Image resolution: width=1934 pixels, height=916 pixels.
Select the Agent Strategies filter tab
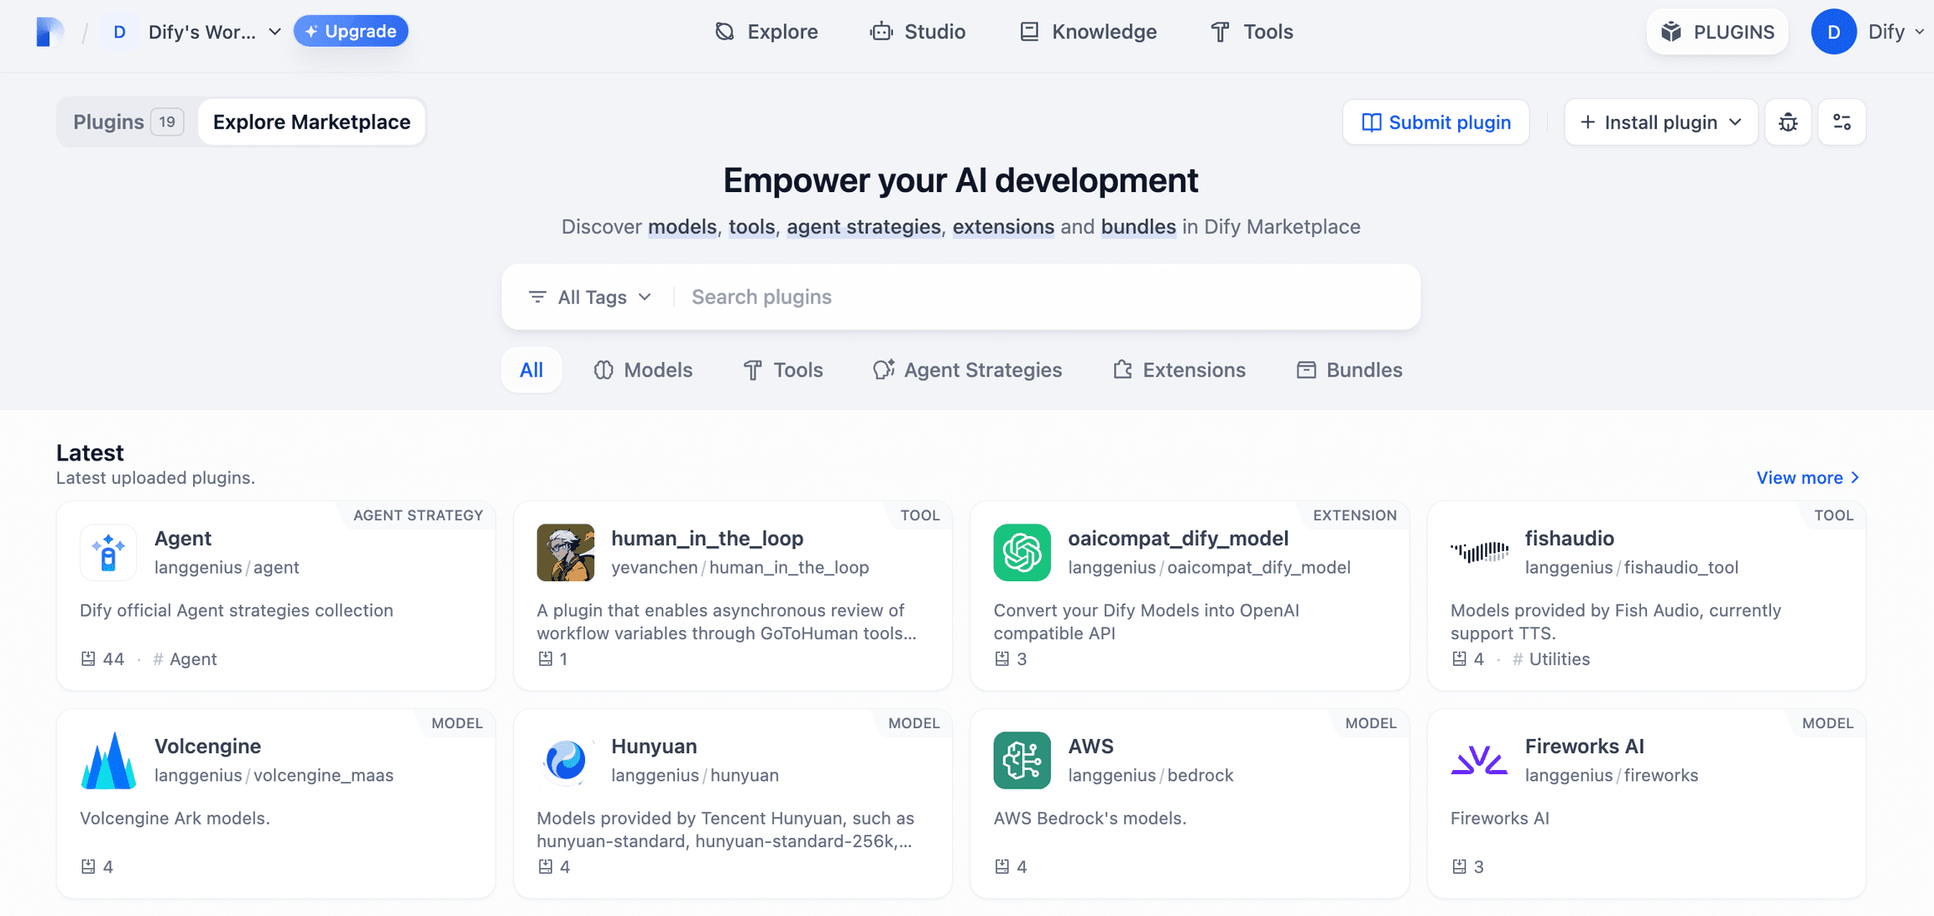pyautogui.click(x=983, y=370)
